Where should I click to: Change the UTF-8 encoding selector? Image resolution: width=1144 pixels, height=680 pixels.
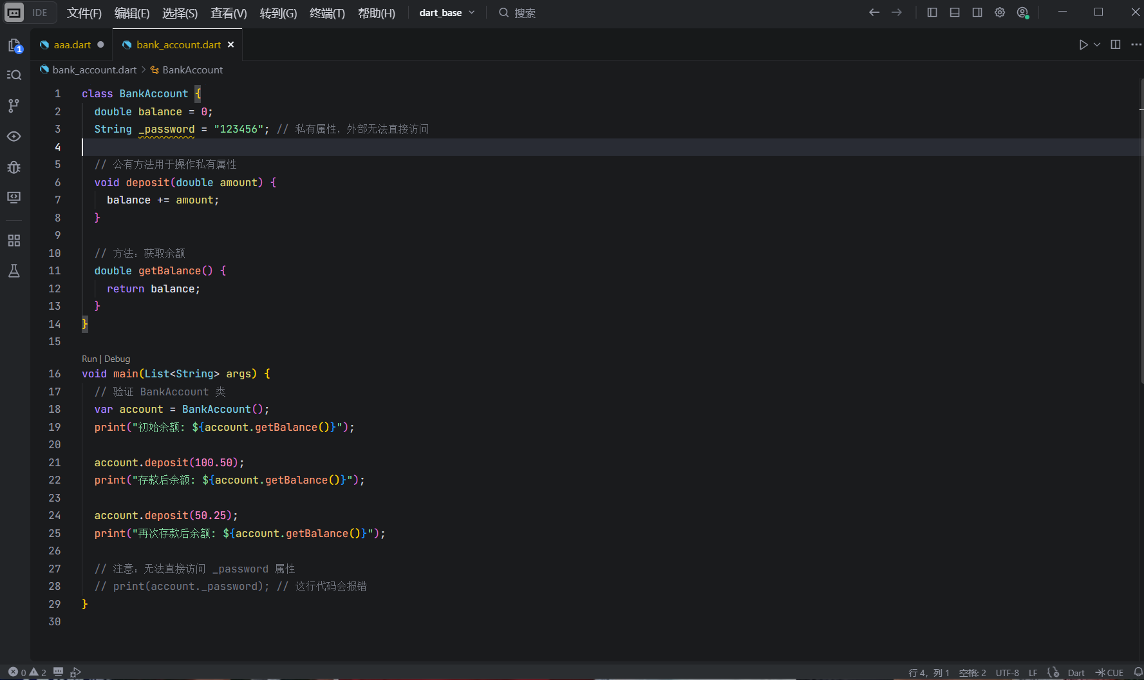pos(1007,673)
